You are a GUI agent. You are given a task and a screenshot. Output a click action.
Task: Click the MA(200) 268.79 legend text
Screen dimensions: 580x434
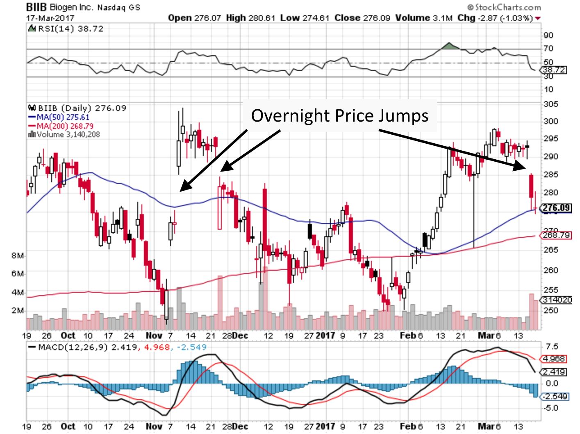[x=65, y=126]
